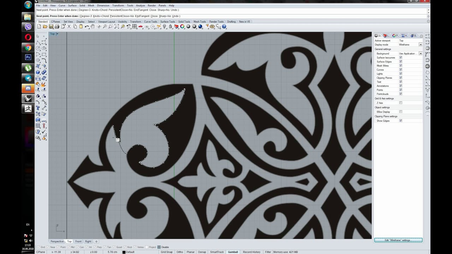Open the Analyze menu
This screenshot has width=452, height=254.
click(x=141, y=6)
